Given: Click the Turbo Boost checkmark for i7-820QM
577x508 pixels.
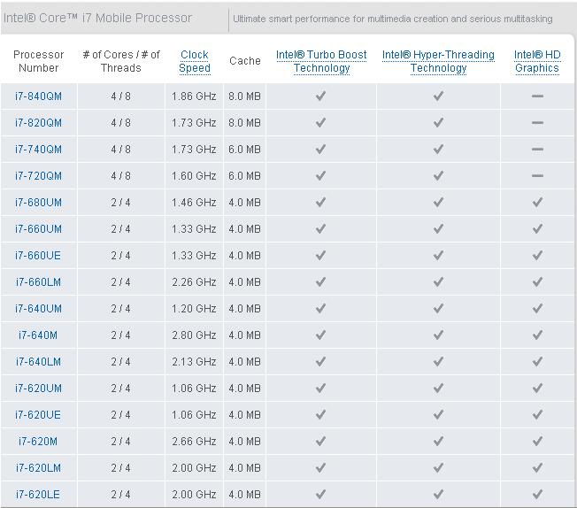Looking at the screenshot, I should coord(321,123).
